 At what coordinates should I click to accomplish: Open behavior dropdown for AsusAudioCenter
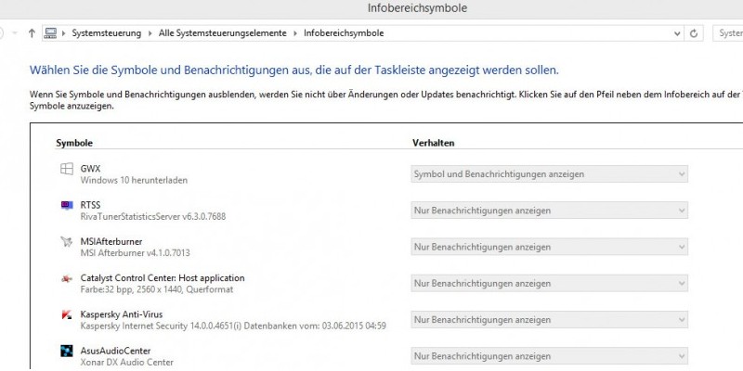click(549, 356)
